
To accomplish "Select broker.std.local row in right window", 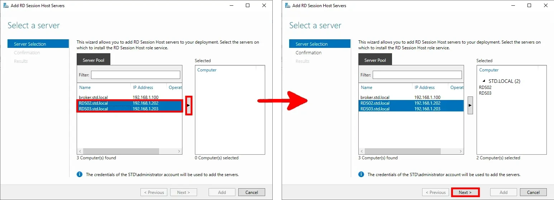I will (411, 97).
